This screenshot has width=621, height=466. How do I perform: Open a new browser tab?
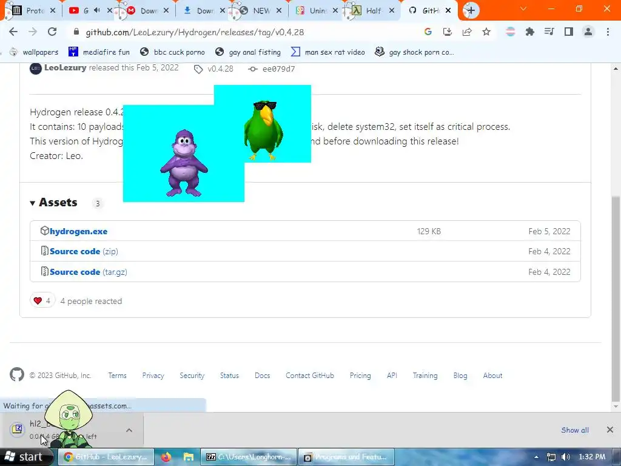pyautogui.click(x=471, y=10)
